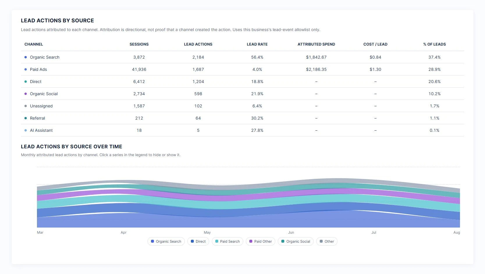Click the % OF LEADS column header

(x=434, y=44)
